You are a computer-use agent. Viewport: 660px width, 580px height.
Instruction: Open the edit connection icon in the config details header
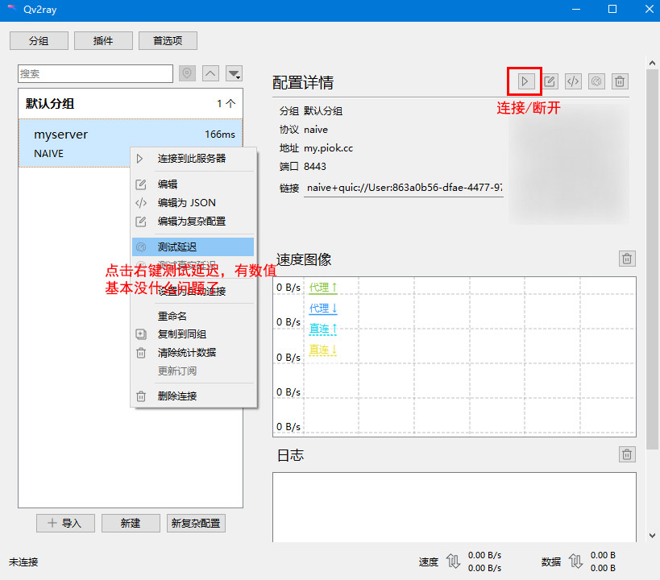click(x=550, y=81)
